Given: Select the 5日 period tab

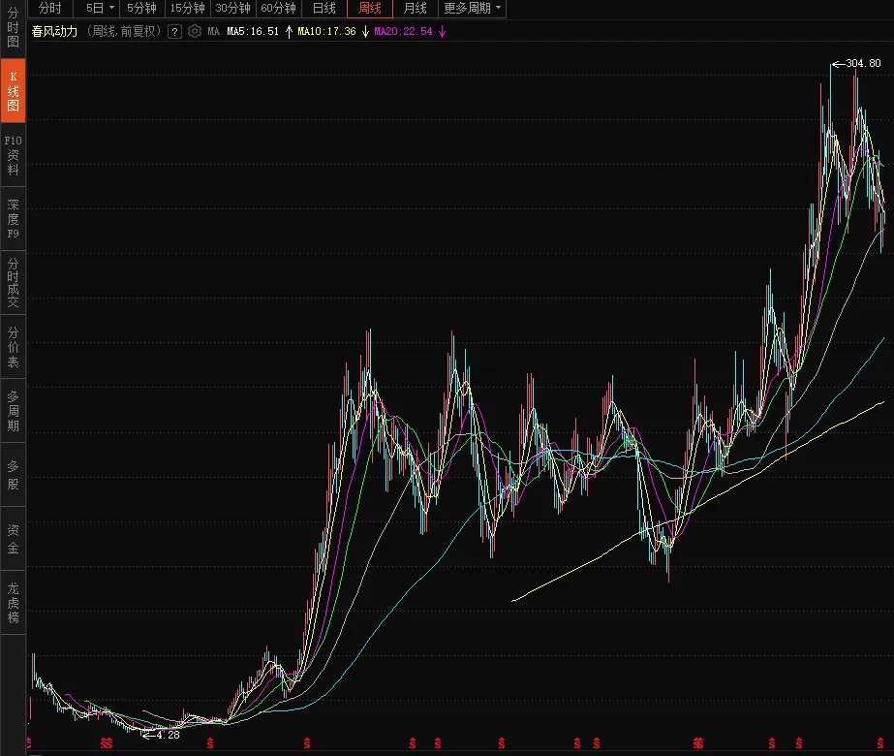Looking at the screenshot, I should (x=95, y=8).
